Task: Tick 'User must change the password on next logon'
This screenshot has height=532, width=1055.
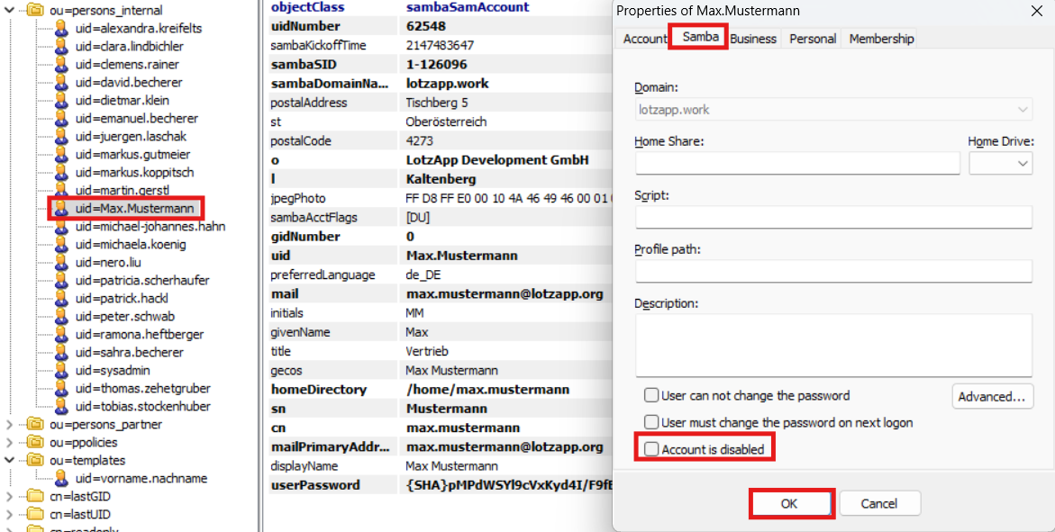Action: 651,422
